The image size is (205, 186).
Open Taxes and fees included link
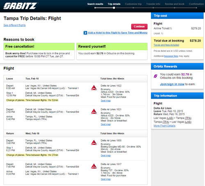pos(166,45)
